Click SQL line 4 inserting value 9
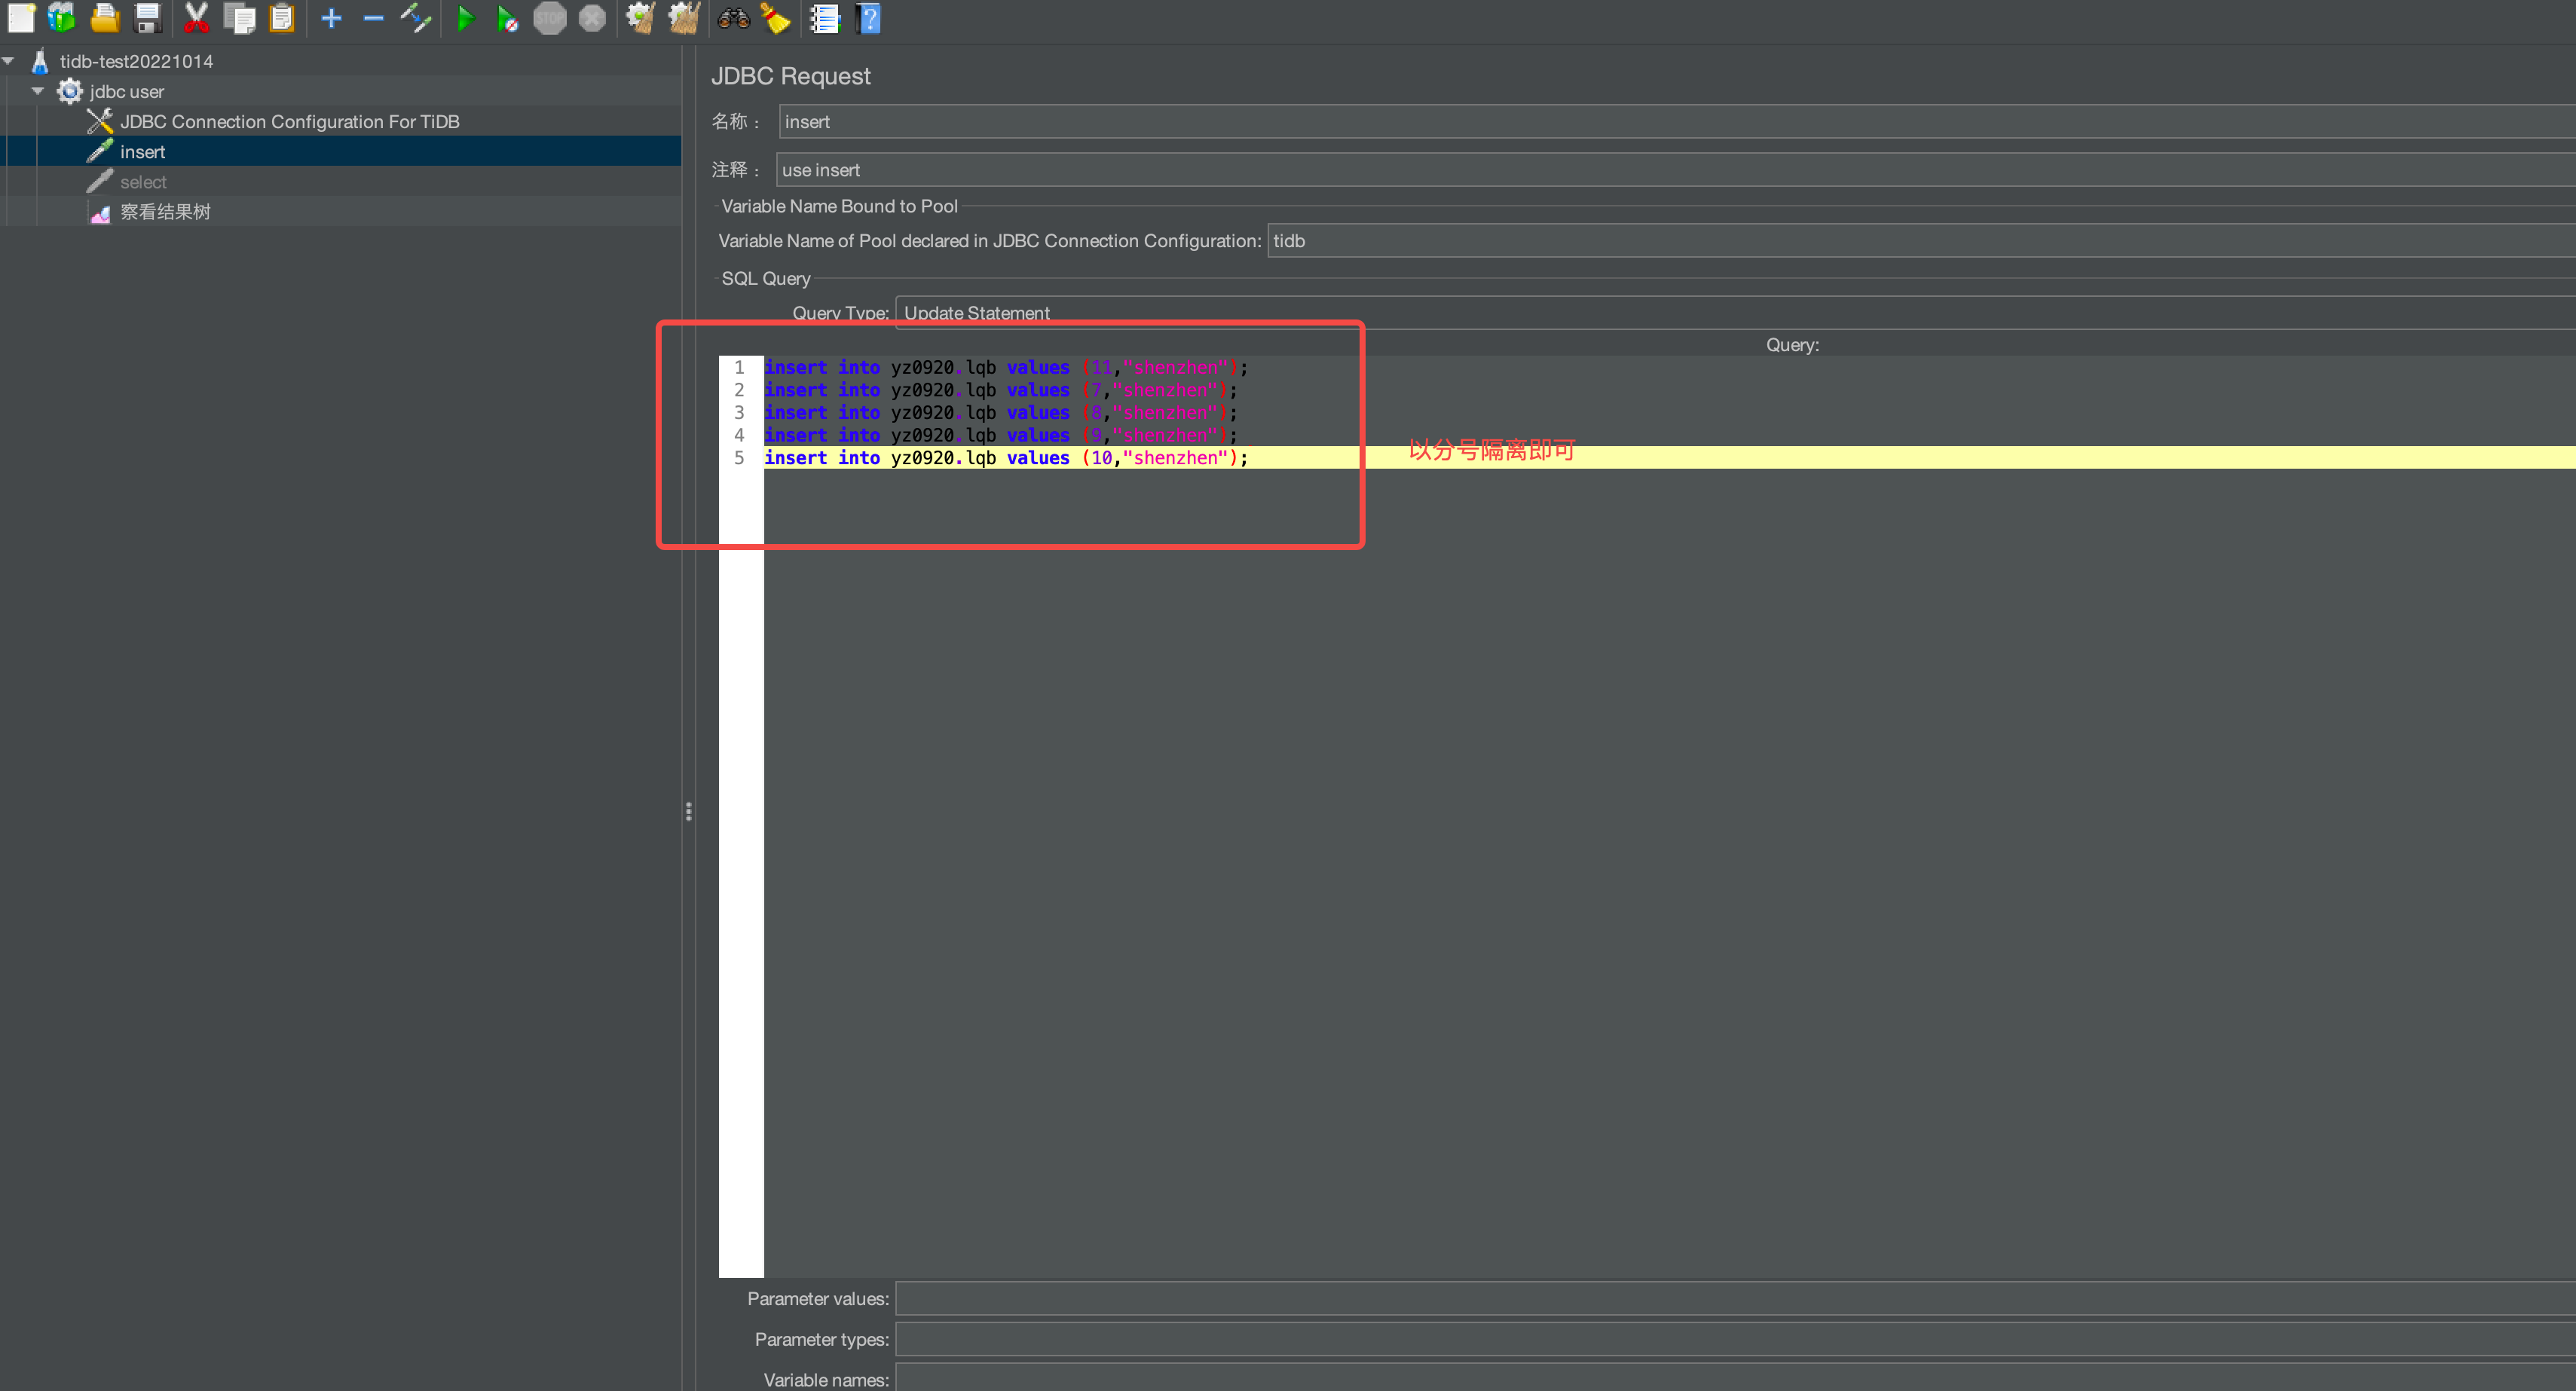This screenshot has height=1391, width=2576. (1001, 435)
